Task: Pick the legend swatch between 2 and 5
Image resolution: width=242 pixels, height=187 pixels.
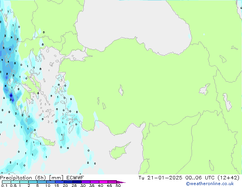Action: (33, 182)
